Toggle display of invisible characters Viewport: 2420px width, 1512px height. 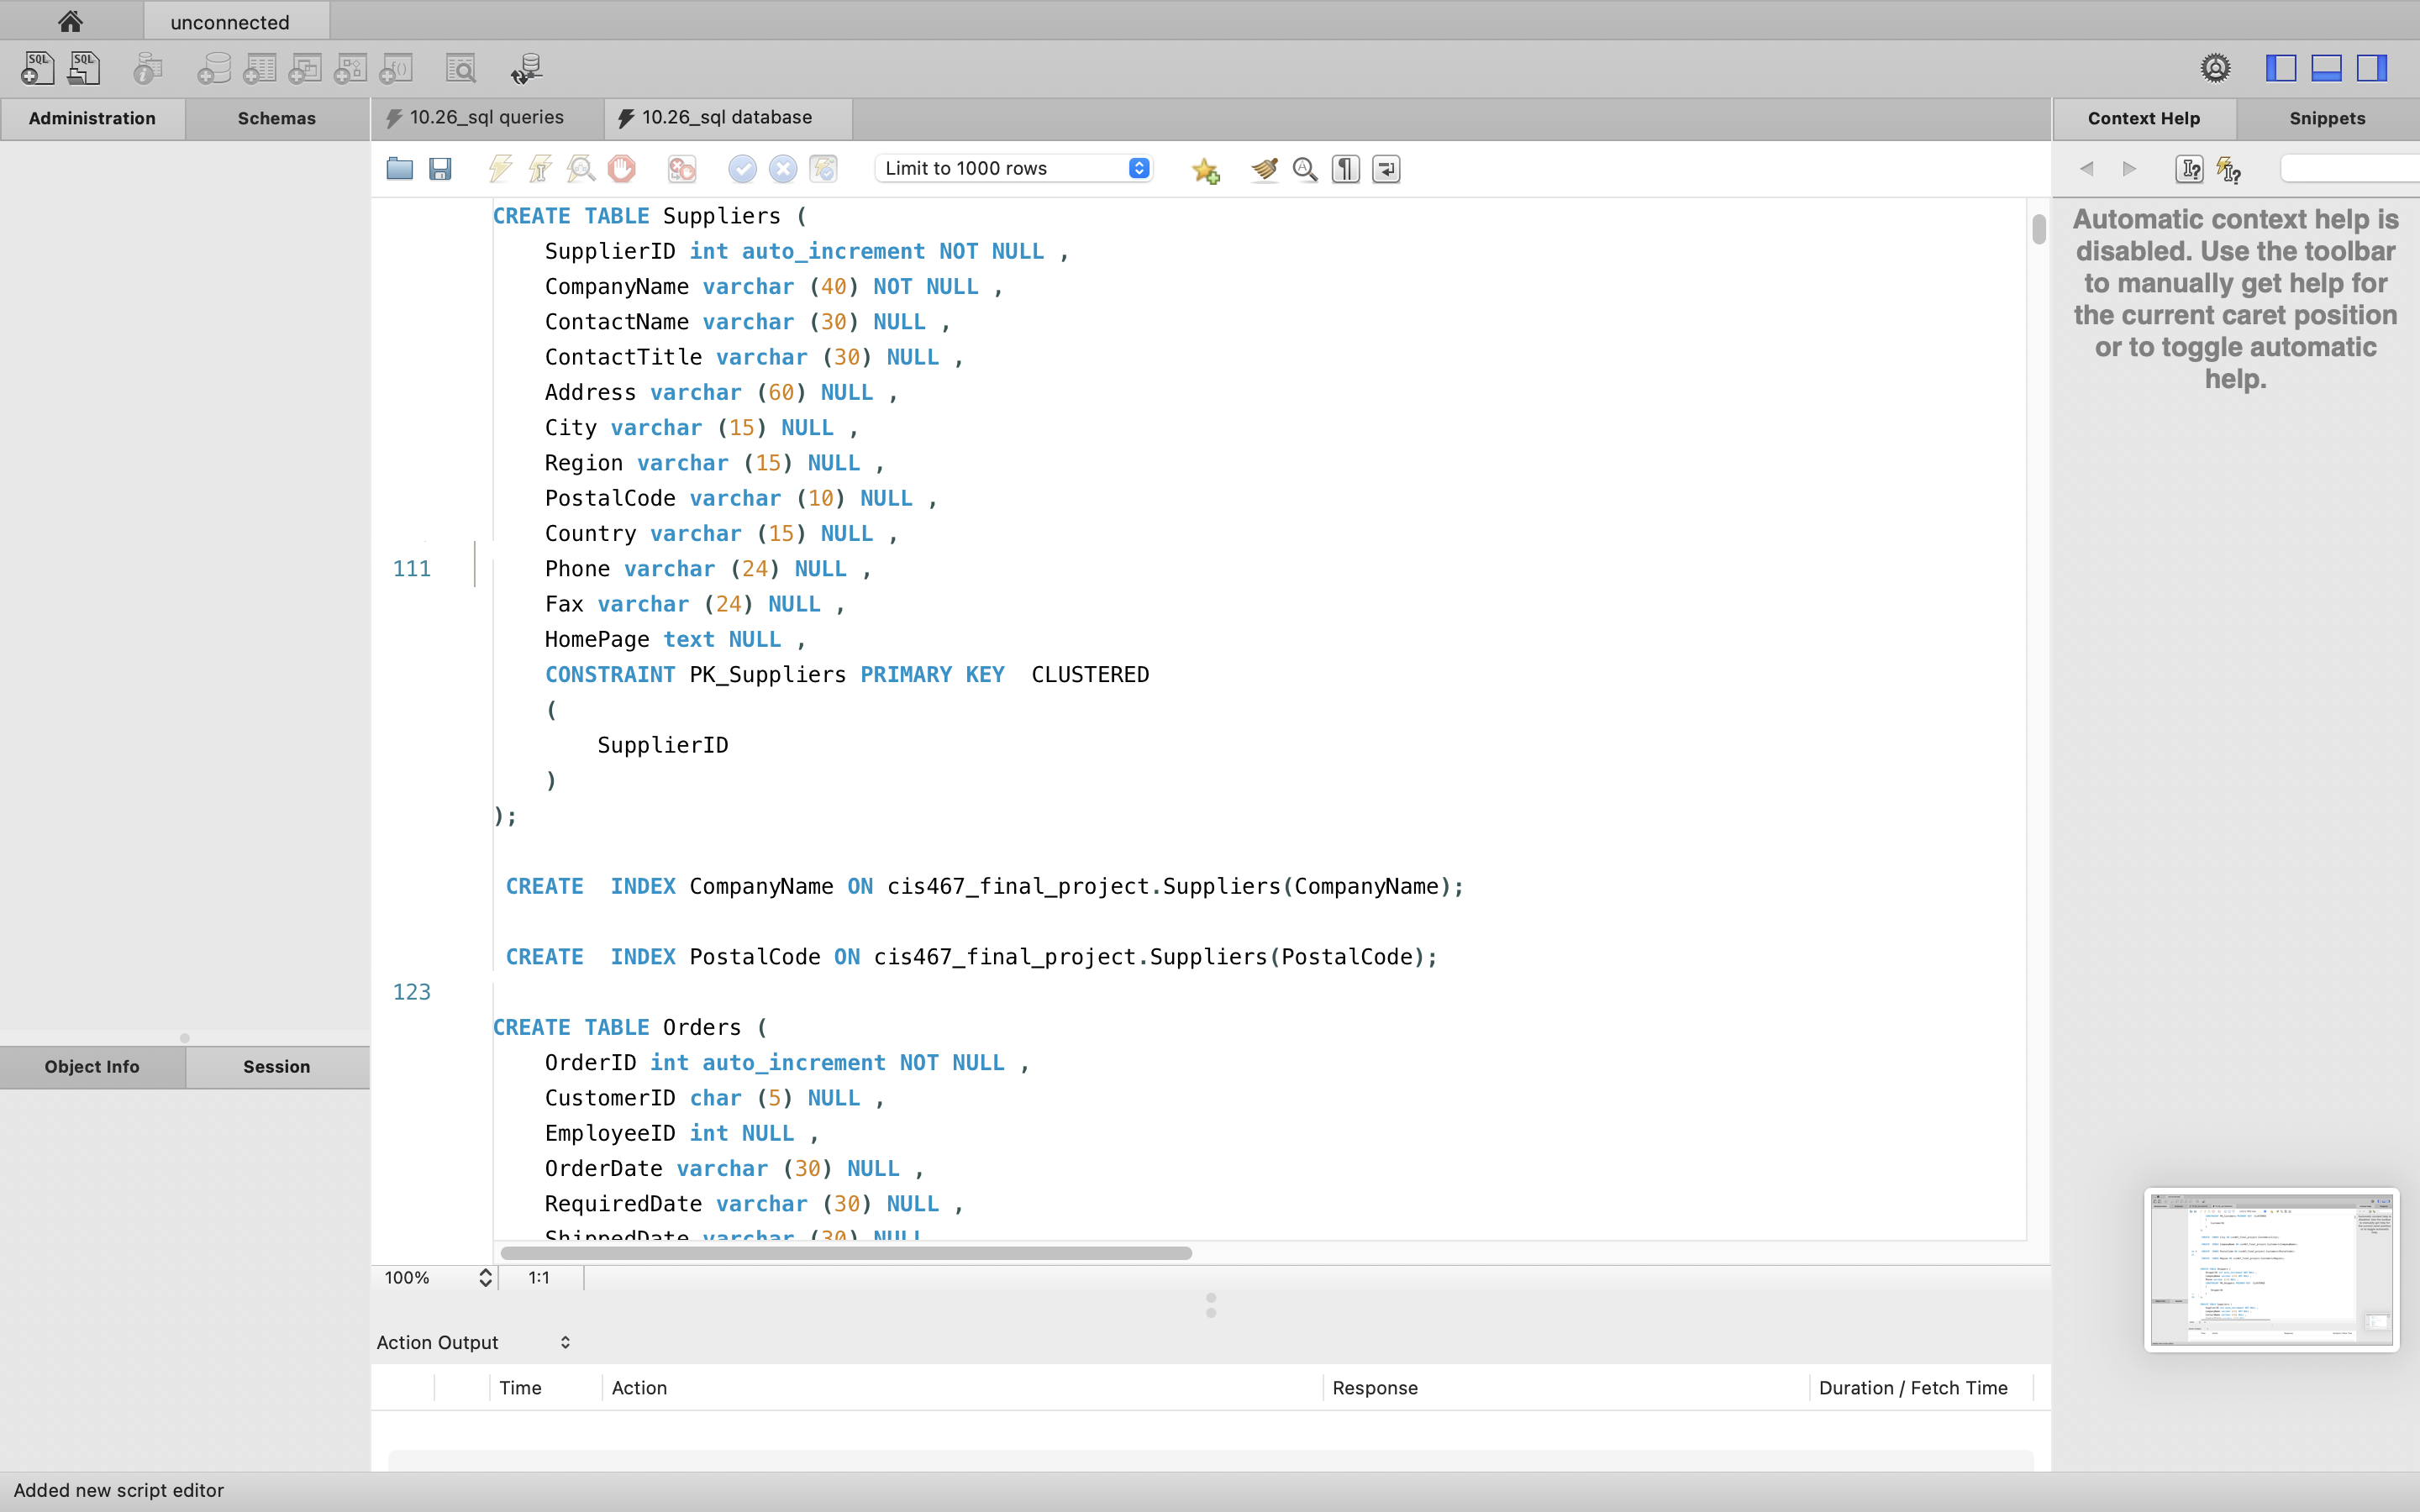click(x=1344, y=169)
